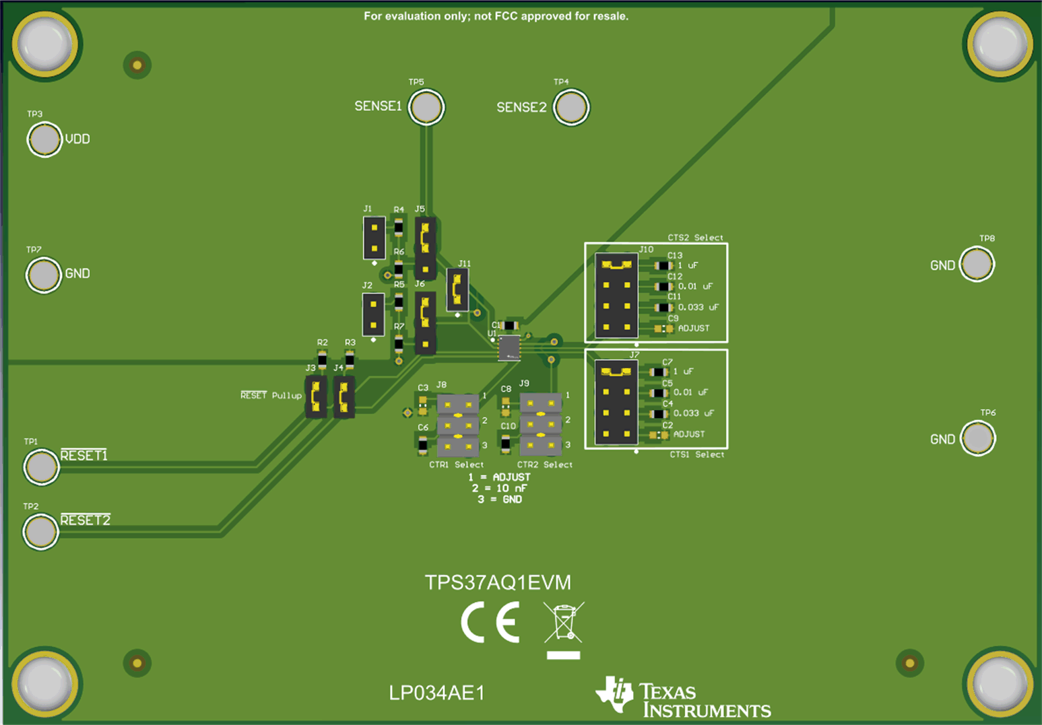Select the TP3 VDD test point pad
Screen dimensions: 1042x725
pos(44,140)
